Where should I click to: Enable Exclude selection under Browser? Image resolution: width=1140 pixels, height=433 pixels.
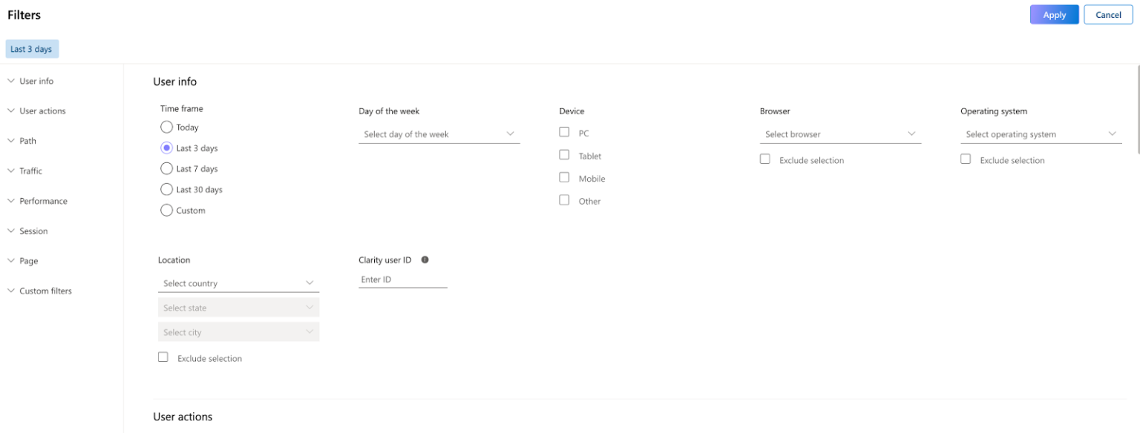point(764,159)
